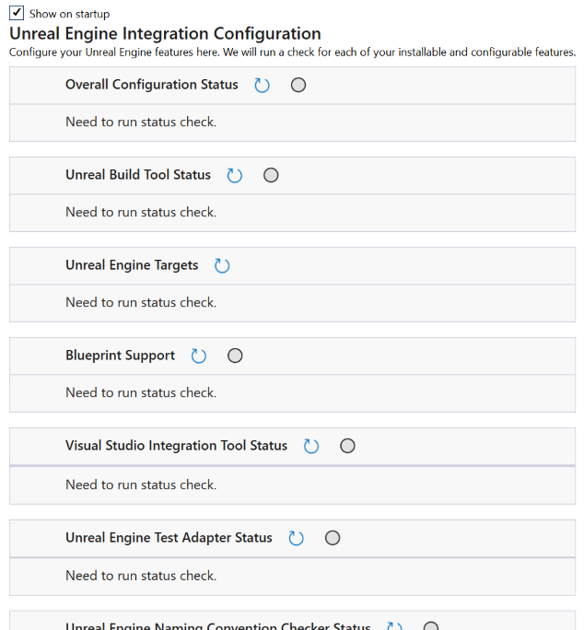Click the Show on startup label text
The width and height of the screenshot is (584, 630).
point(69,14)
